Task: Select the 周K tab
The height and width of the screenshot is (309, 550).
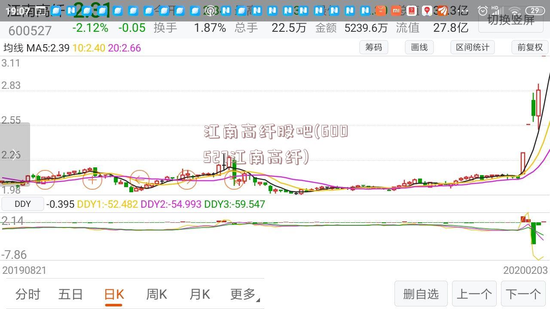Action: (x=157, y=294)
